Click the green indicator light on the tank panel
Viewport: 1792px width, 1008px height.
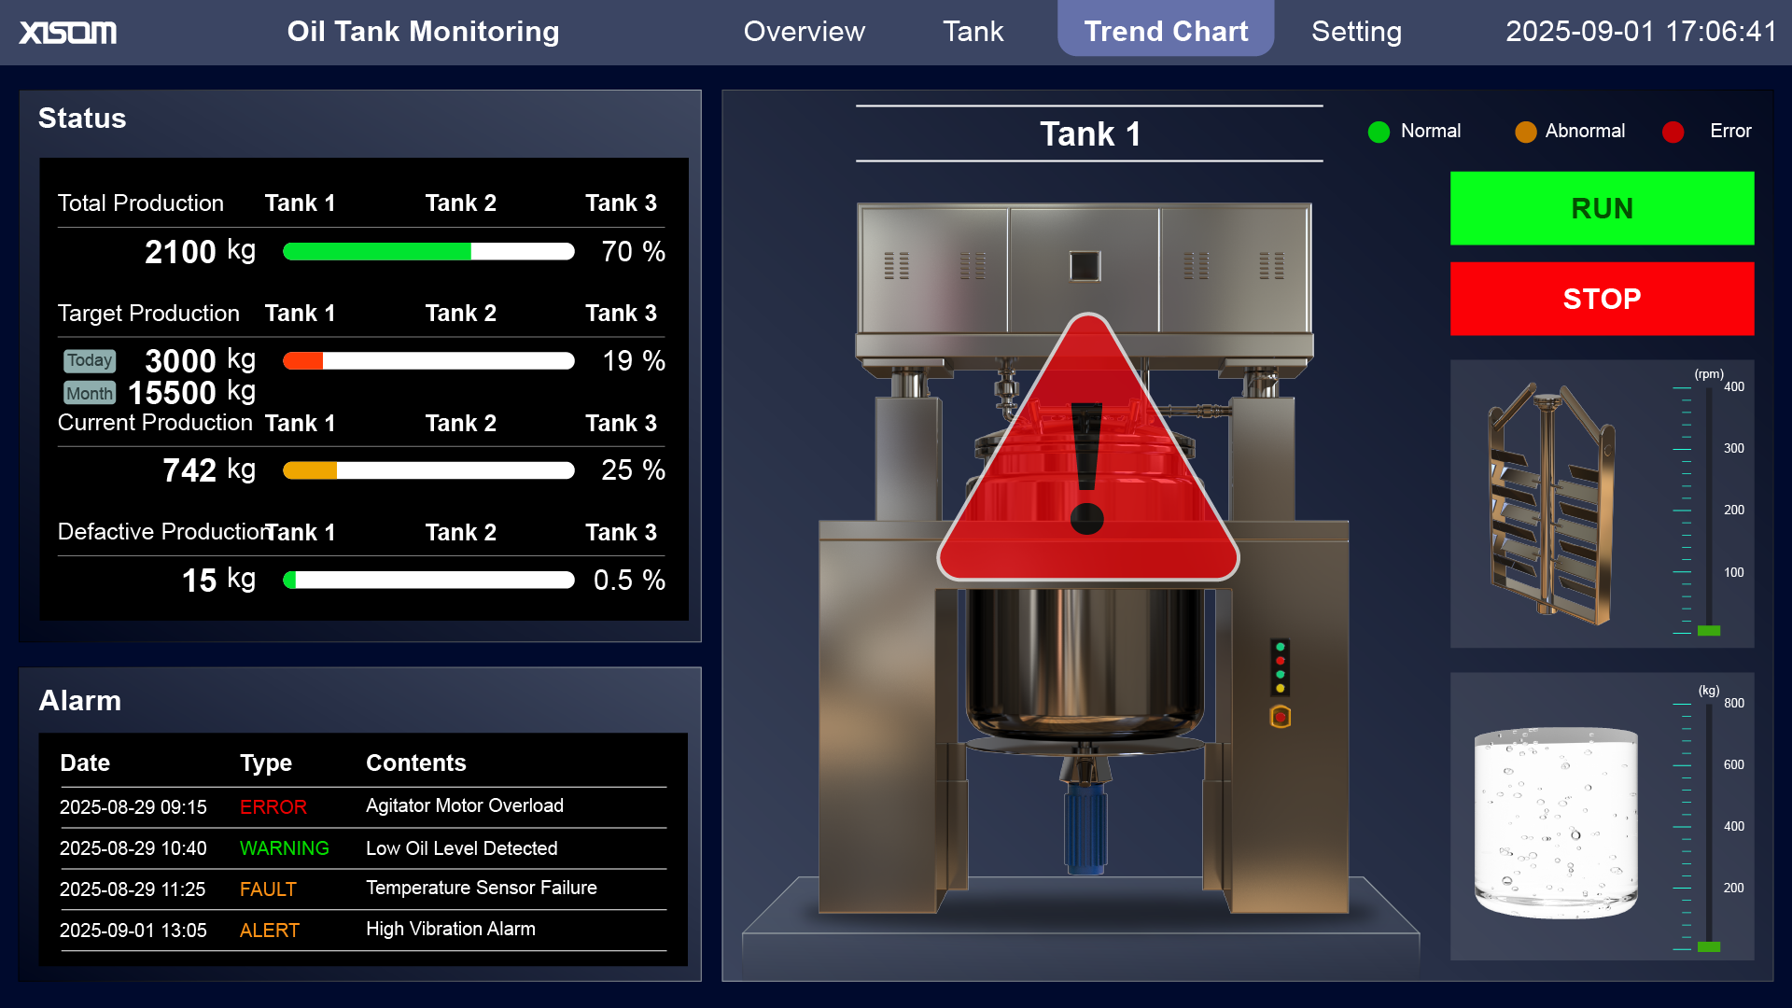pyautogui.click(x=1280, y=647)
